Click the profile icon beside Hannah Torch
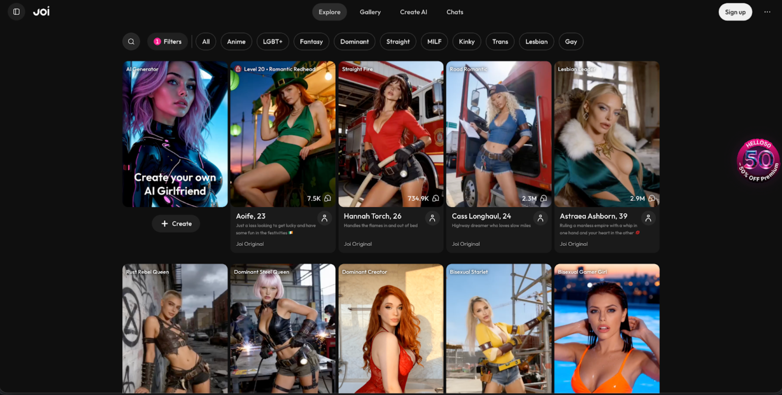The width and height of the screenshot is (782, 395). click(x=432, y=218)
